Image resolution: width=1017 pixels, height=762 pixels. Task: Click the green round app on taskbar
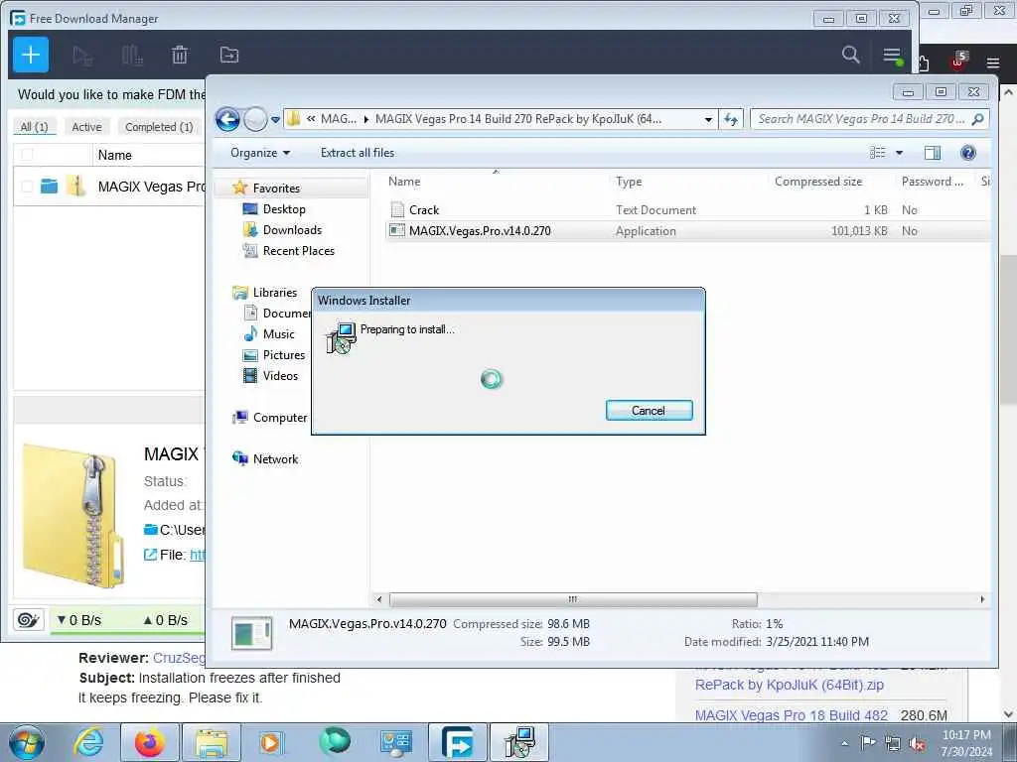335,741
